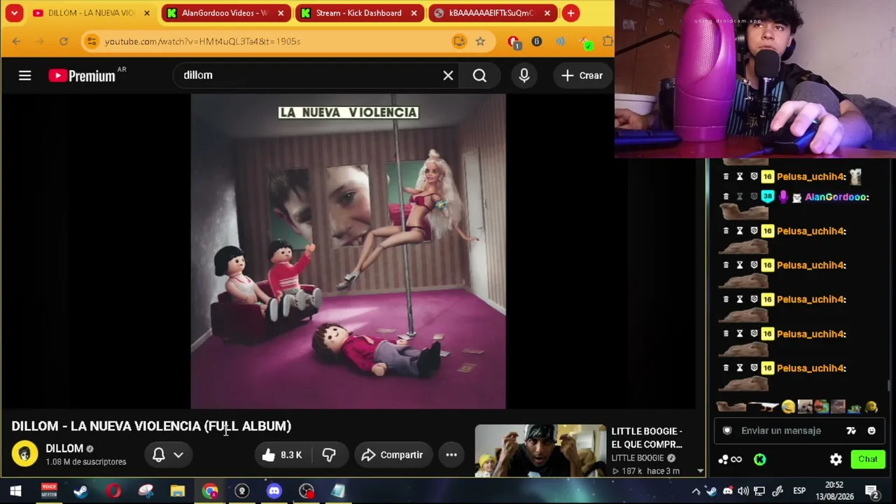The width and height of the screenshot is (896, 504).
Task: Open the 7TV emote menu in chat
Action: tap(851, 430)
